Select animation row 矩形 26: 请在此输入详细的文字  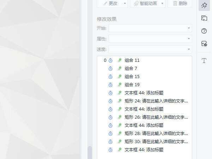point(145,117)
